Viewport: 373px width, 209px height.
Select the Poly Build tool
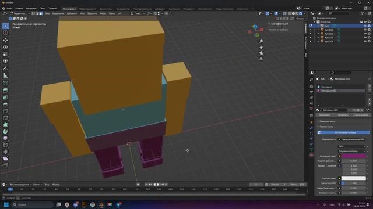pos(5,124)
